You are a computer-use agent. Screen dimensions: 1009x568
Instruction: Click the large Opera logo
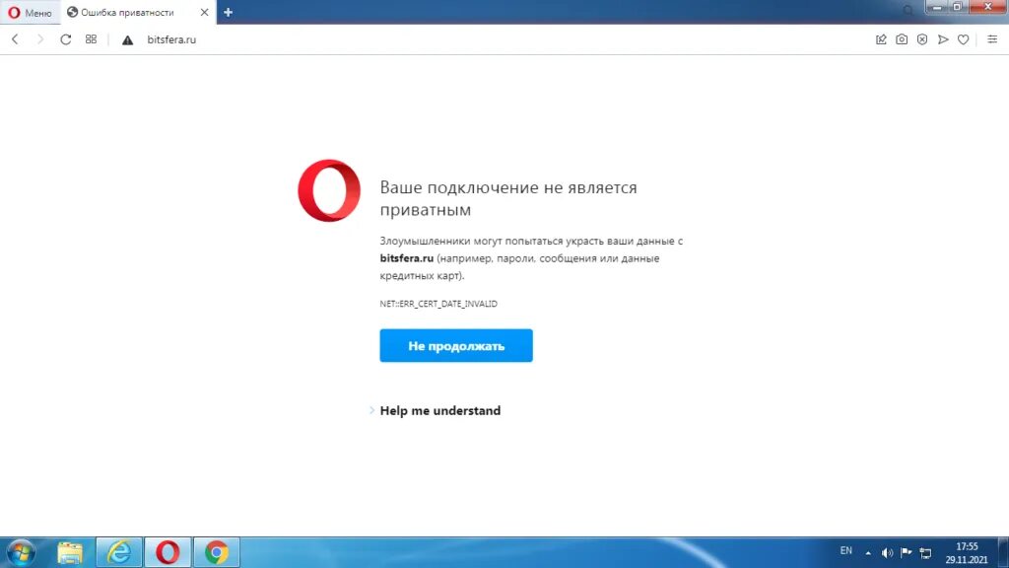point(329,190)
